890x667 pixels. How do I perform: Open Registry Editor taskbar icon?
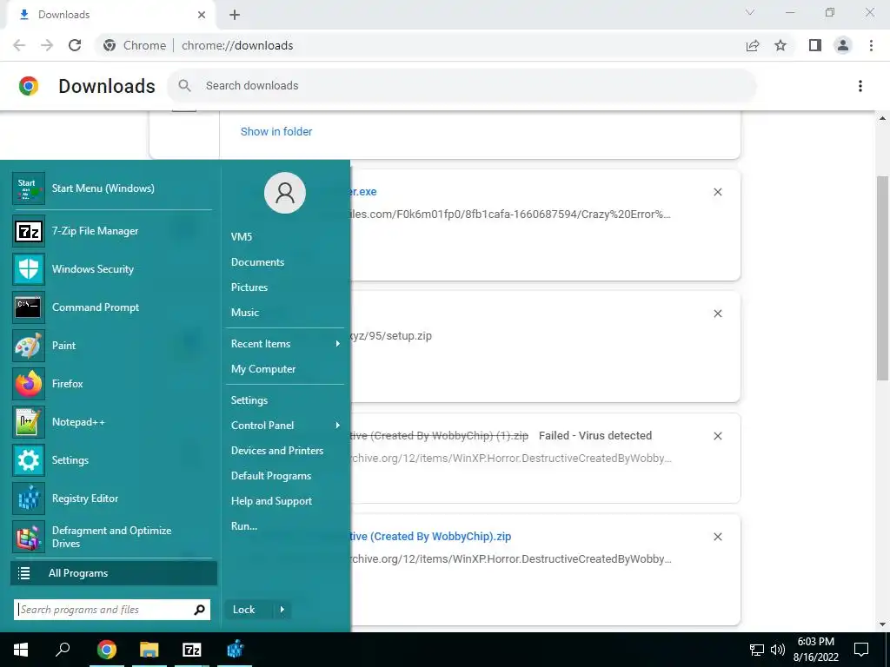point(235,650)
